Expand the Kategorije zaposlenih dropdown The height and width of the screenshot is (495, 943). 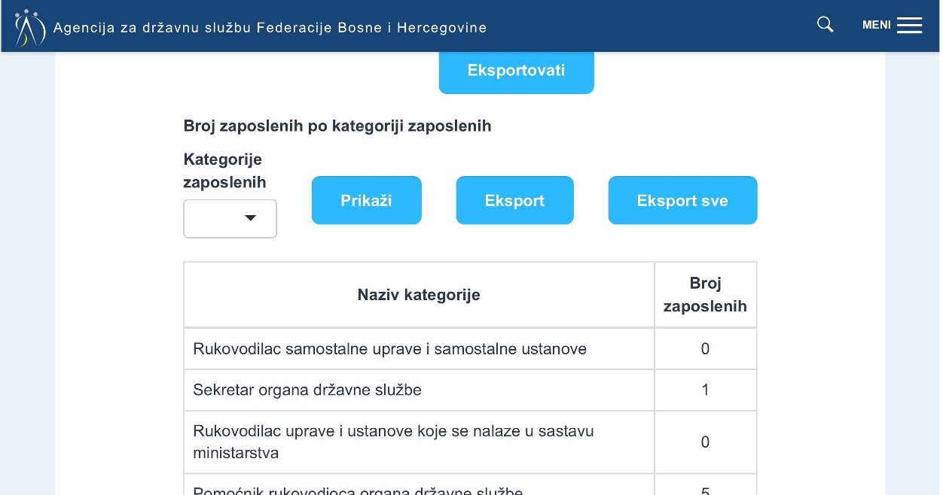click(230, 218)
